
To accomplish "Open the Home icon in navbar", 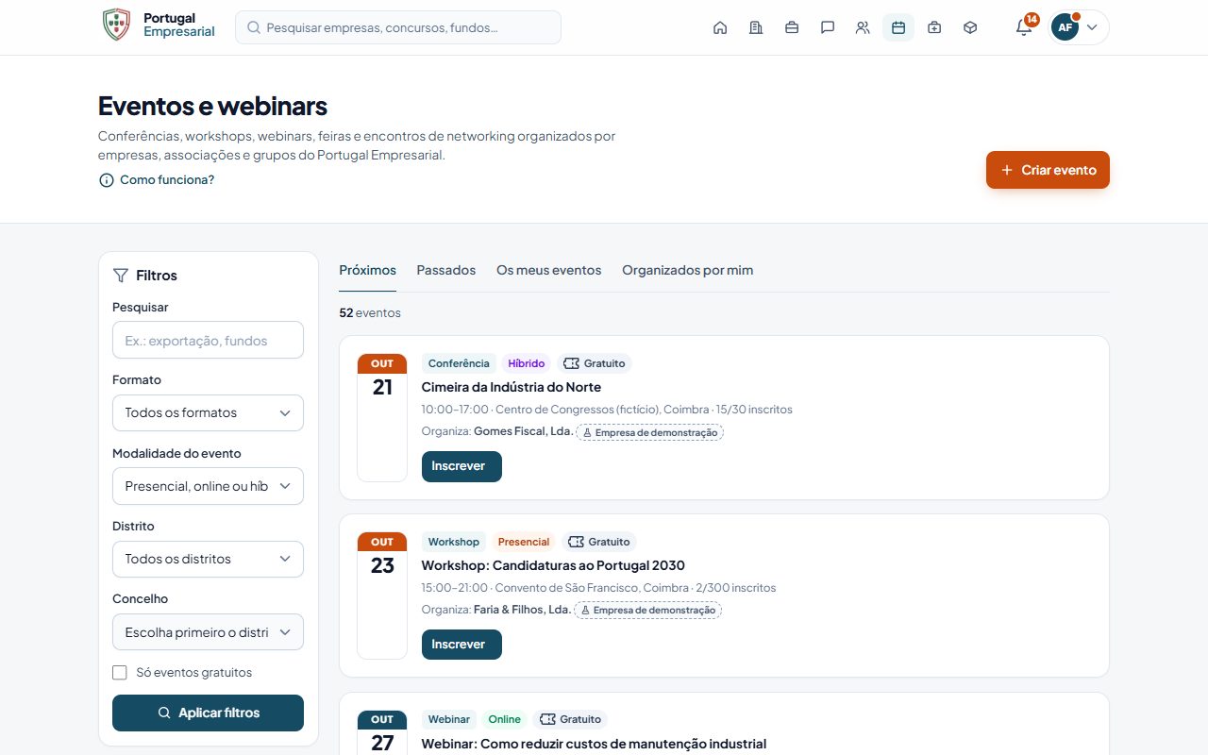I will [x=720, y=27].
